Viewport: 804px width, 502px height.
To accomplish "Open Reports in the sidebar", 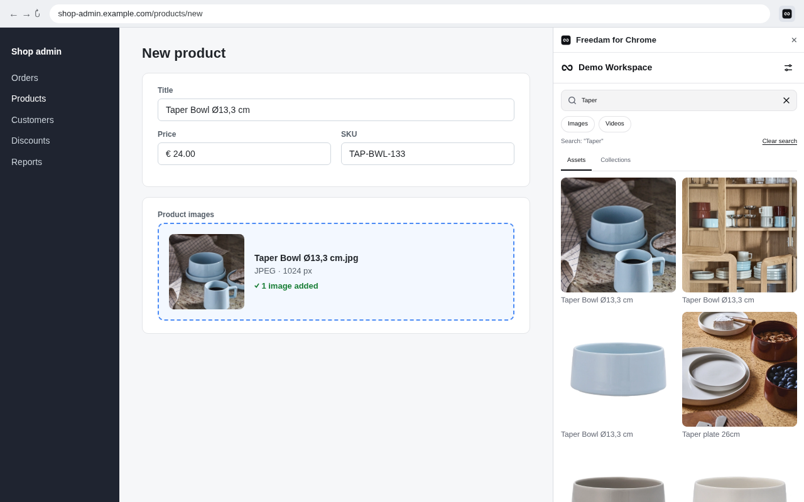I will [x=26, y=162].
